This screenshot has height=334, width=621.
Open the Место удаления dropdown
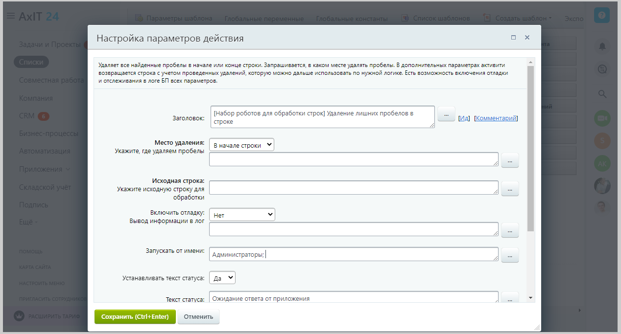(x=241, y=145)
